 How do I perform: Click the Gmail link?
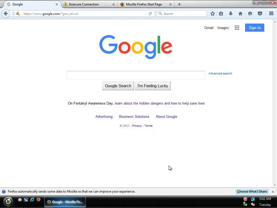(x=209, y=28)
